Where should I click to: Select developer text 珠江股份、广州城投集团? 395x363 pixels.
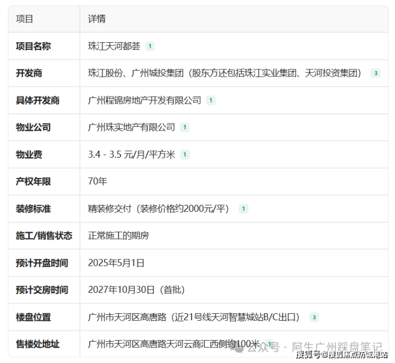tap(136, 73)
